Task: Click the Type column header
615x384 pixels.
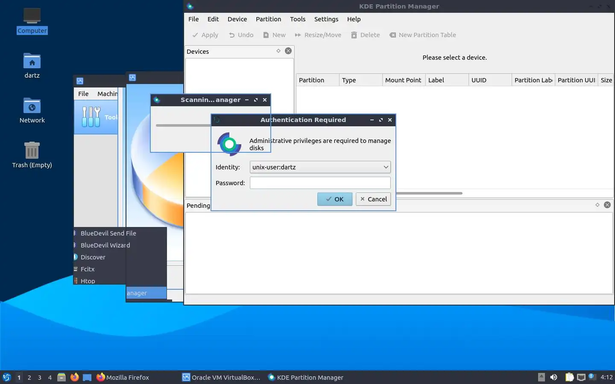Action: point(361,80)
